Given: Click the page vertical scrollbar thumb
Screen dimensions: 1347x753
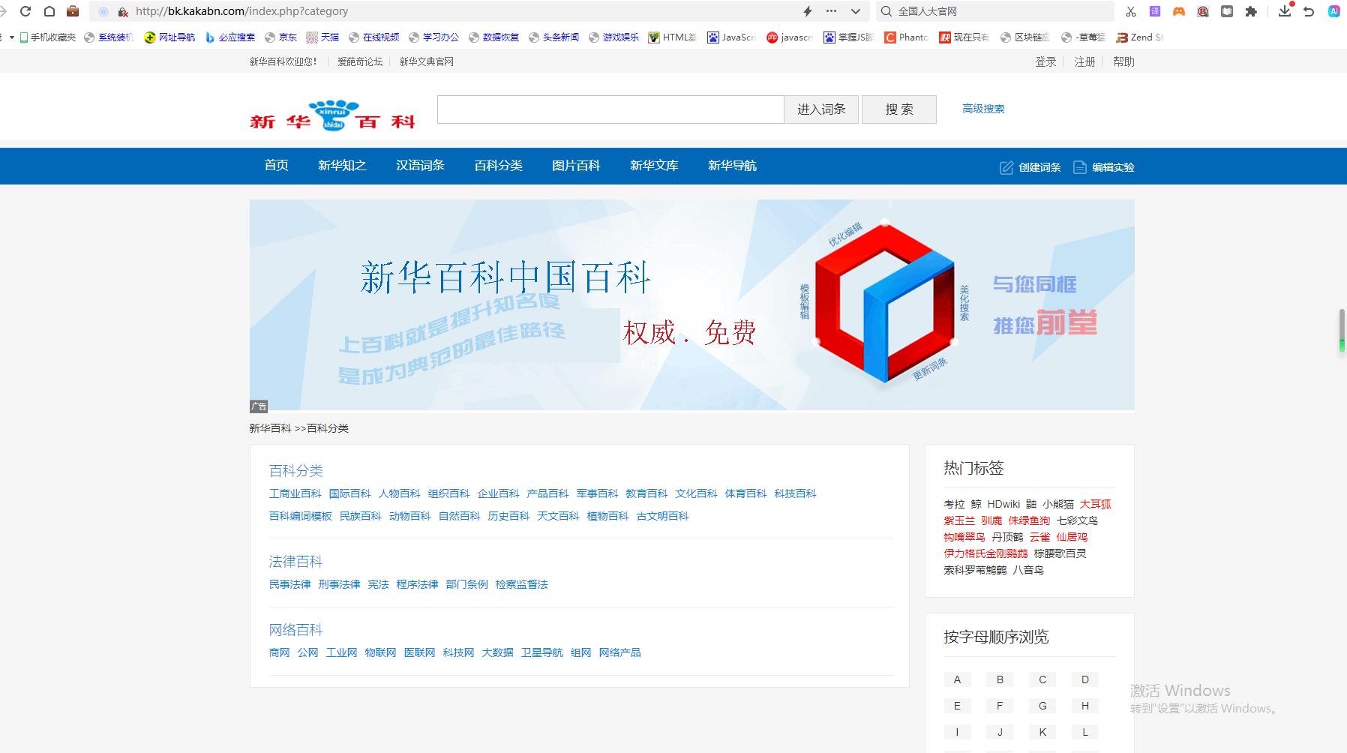Looking at the screenshot, I should 1342,330.
